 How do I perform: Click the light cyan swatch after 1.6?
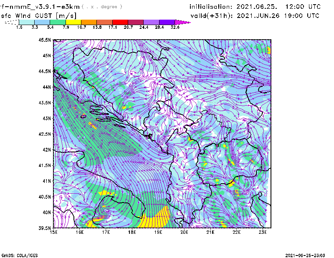(27, 22)
